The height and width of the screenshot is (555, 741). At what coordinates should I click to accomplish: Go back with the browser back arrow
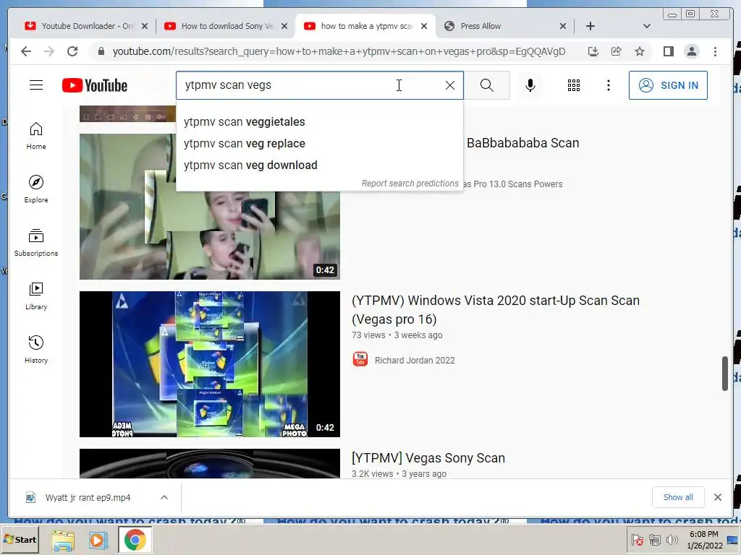26,51
